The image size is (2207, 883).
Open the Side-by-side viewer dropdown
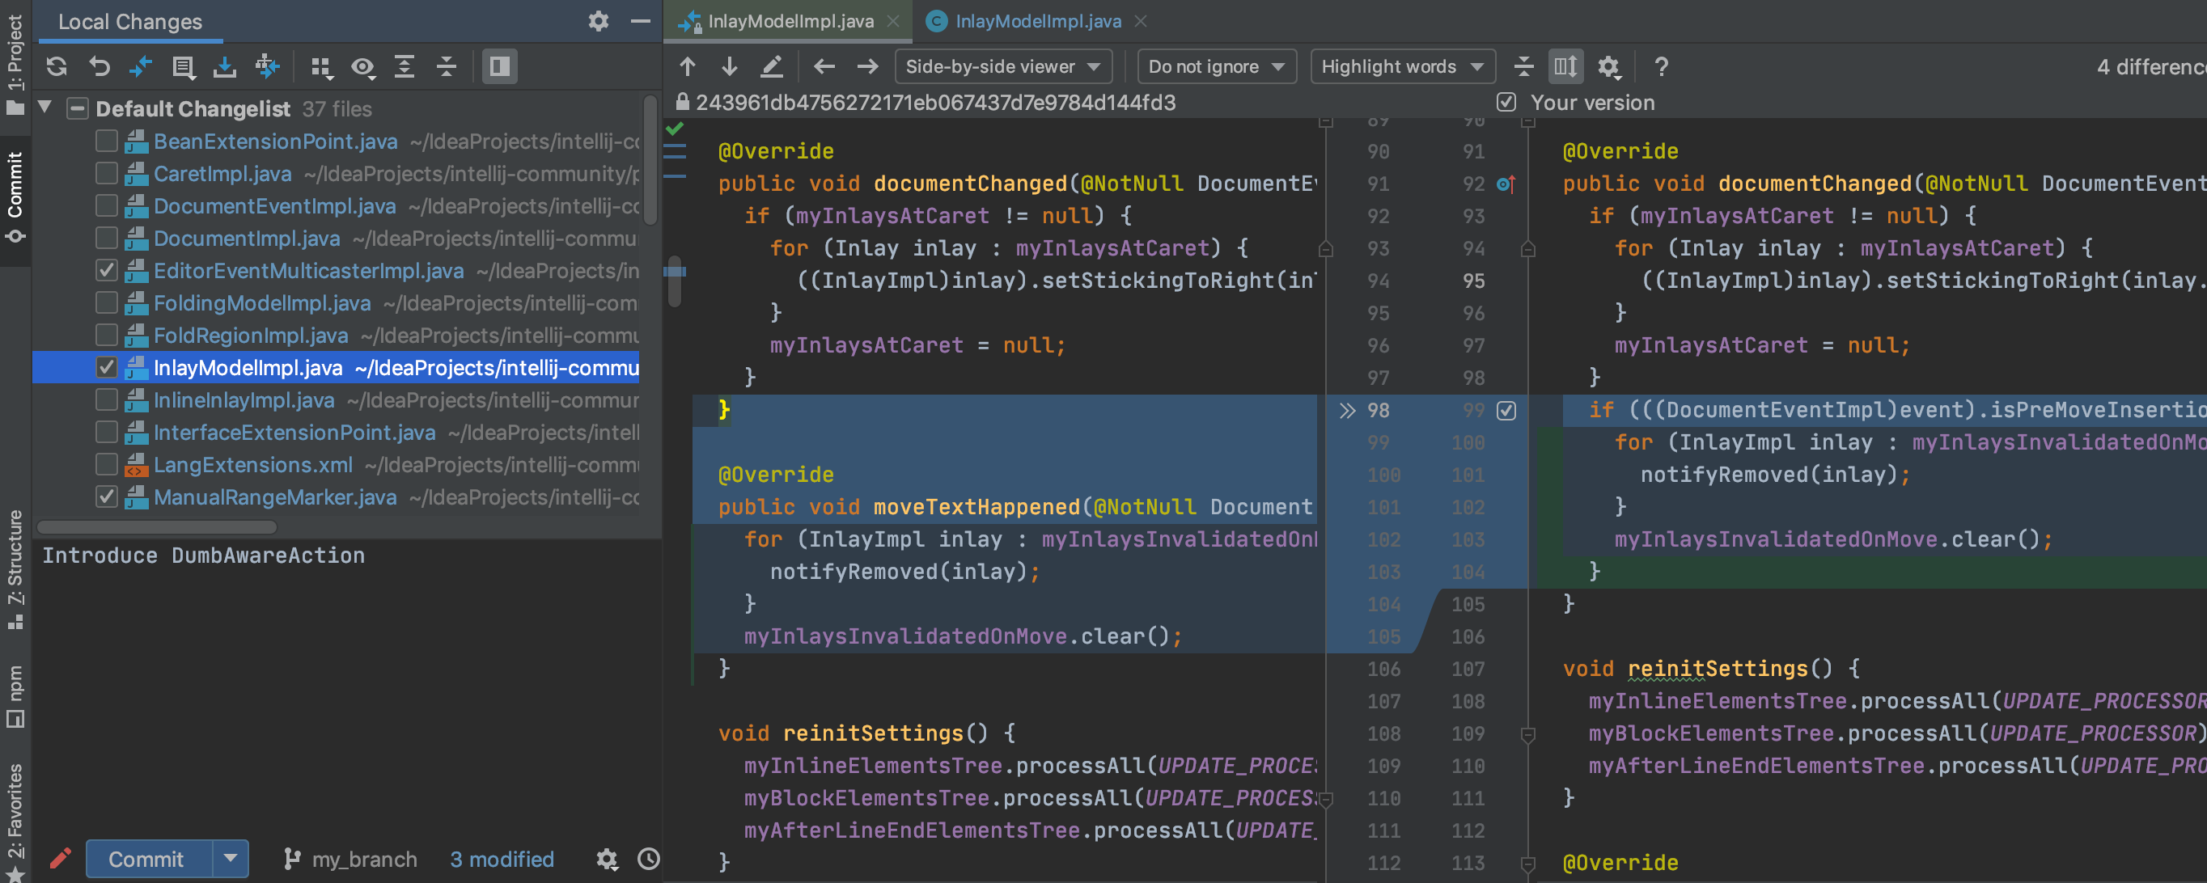click(1003, 67)
